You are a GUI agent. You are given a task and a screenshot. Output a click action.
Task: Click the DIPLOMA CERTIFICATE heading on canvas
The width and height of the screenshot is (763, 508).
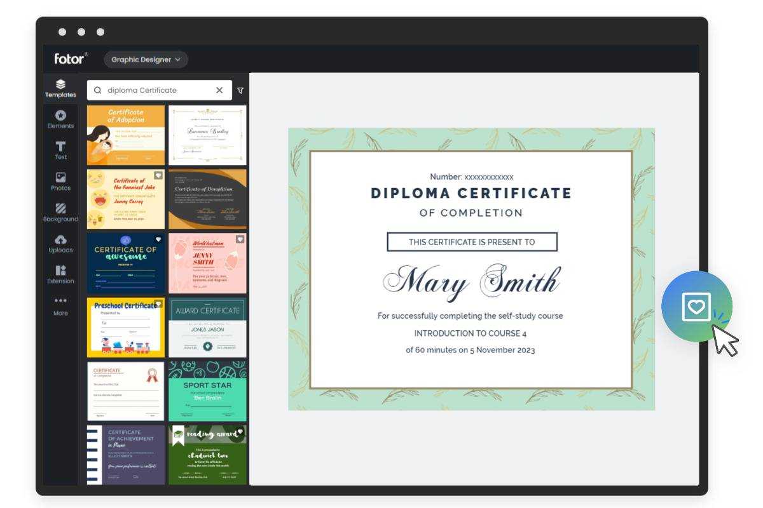[x=471, y=193]
